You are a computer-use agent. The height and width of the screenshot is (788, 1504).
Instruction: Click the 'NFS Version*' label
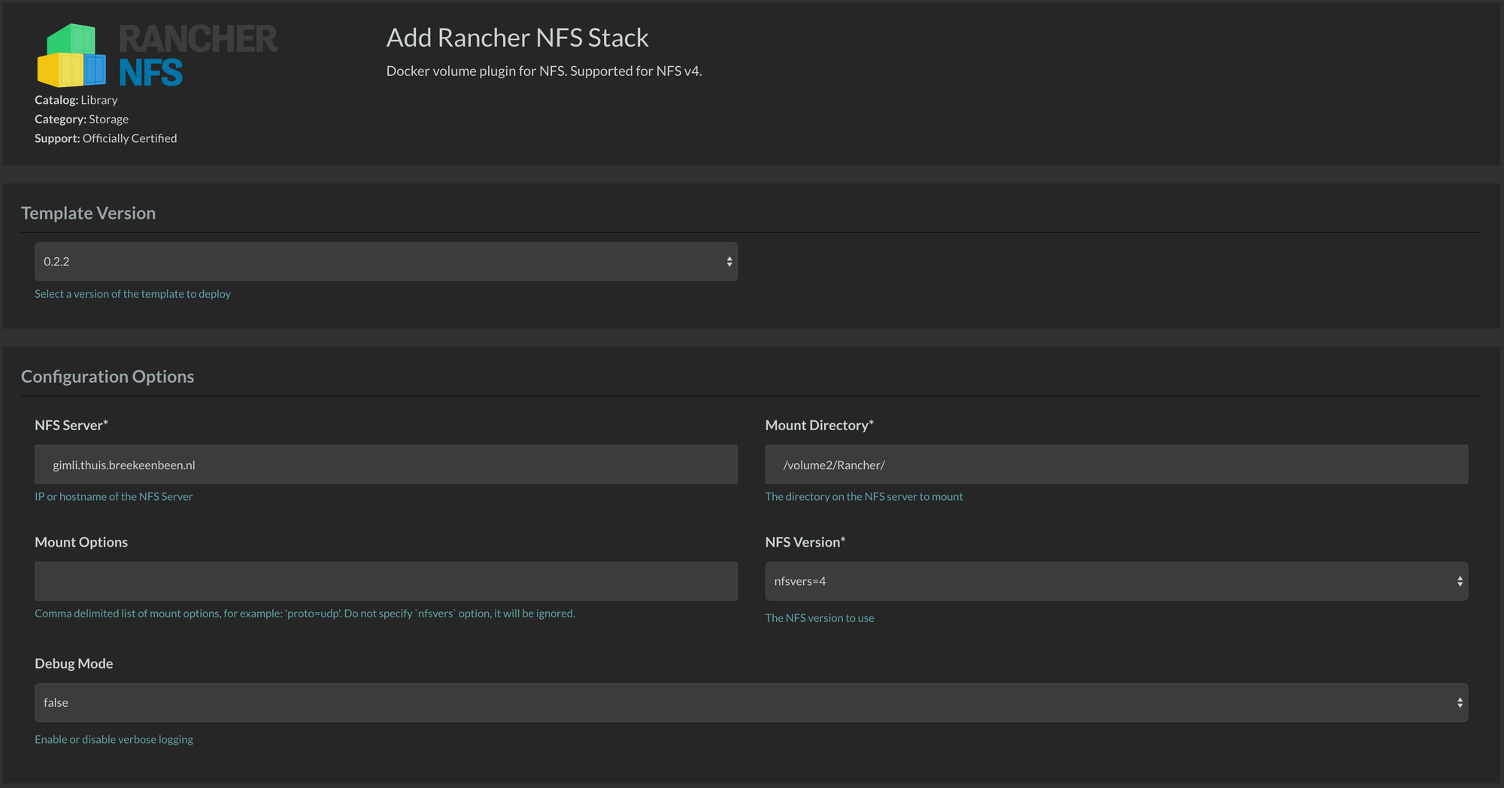tap(805, 543)
